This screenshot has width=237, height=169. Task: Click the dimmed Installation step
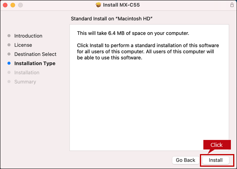tap(27, 73)
